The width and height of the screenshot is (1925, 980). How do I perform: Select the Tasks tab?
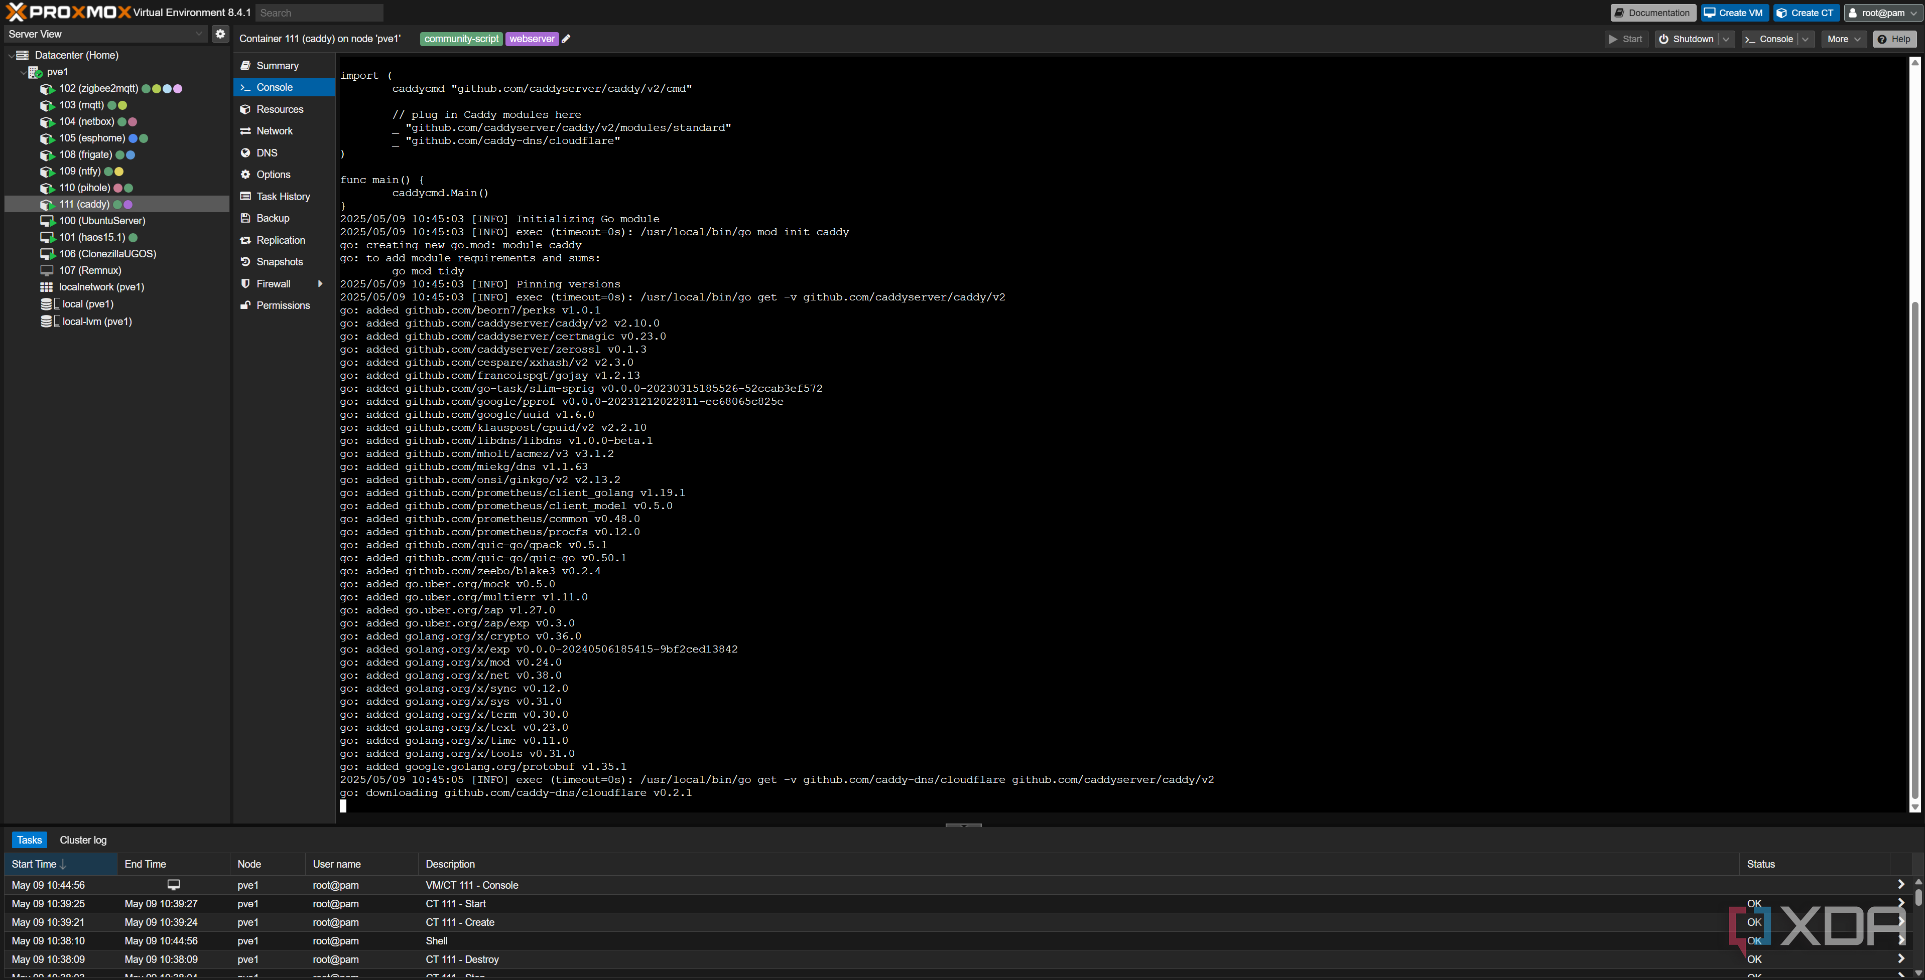click(x=29, y=840)
